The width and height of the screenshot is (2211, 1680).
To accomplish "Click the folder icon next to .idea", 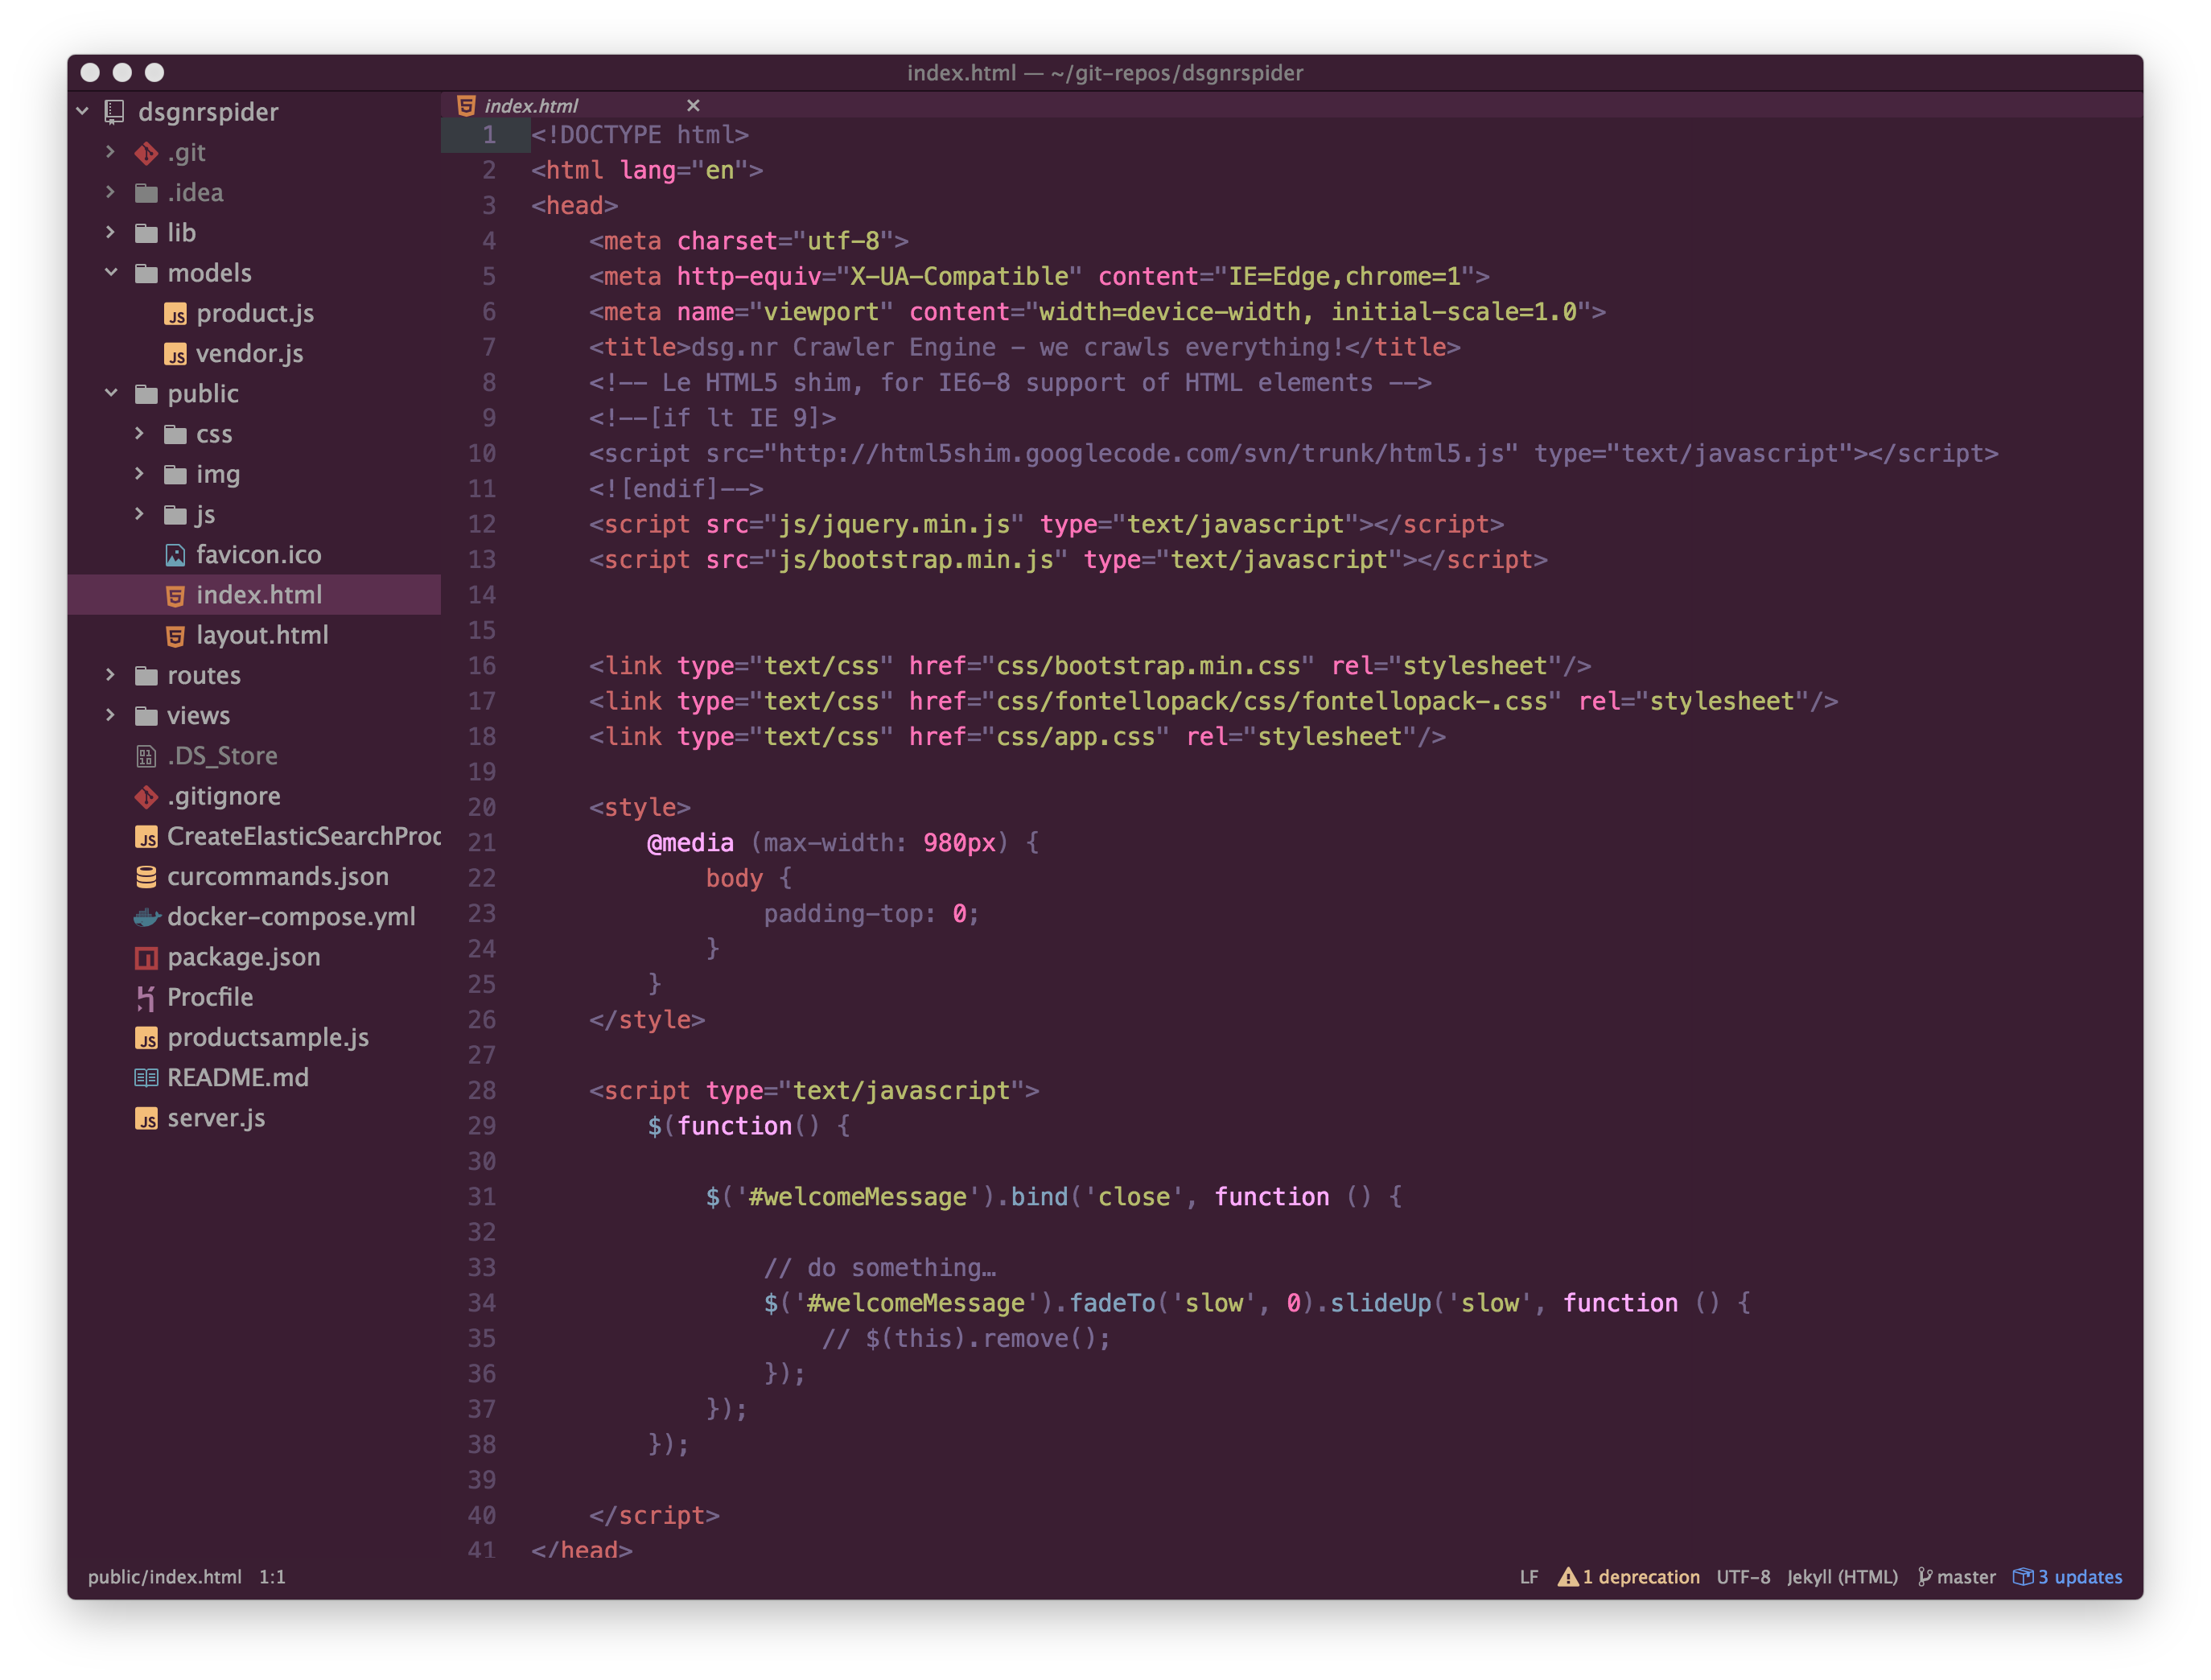I will pos(146,193).
